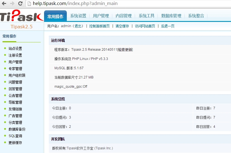Click 版权所有 Tipask Inc. text
231x153 pixels.
click(x=83, y=148)
